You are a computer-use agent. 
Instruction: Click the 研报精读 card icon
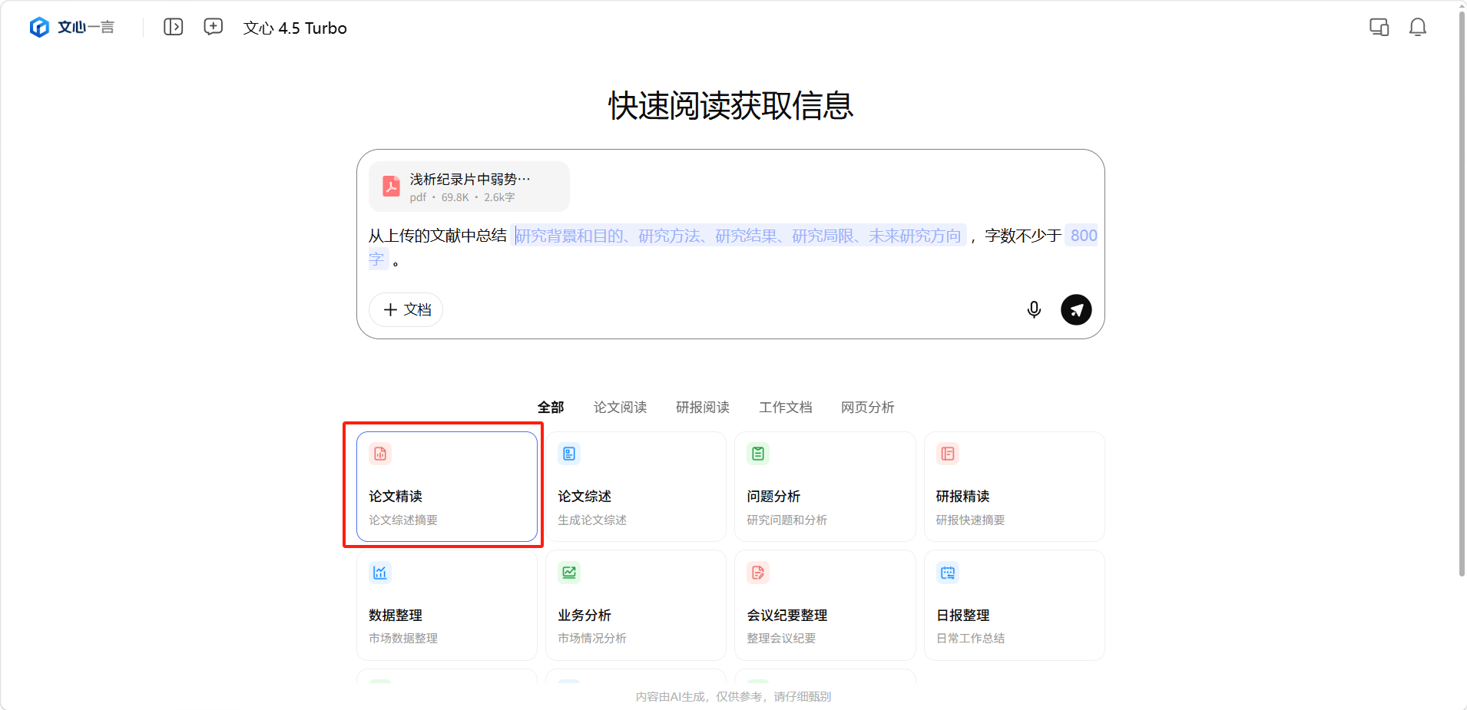tap(948, 454)
